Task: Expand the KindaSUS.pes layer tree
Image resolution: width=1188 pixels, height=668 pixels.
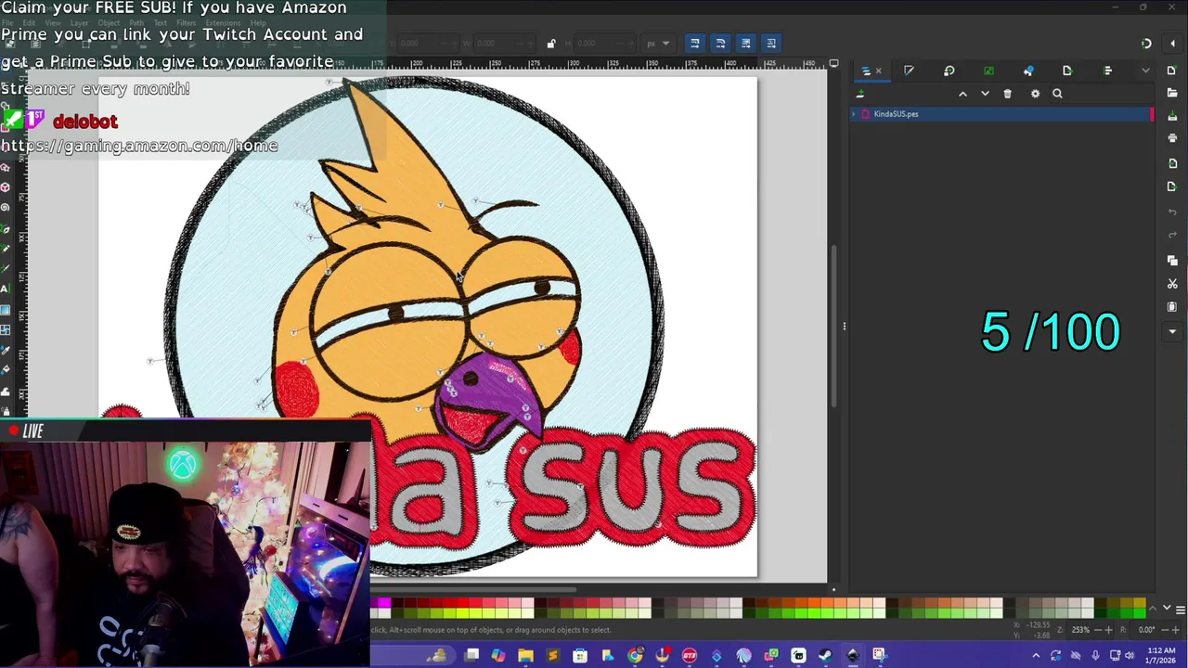Action: coord(854,114)
